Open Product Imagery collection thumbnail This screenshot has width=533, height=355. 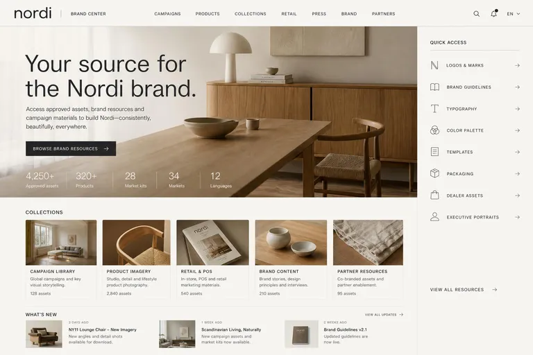tap(136, 242)
